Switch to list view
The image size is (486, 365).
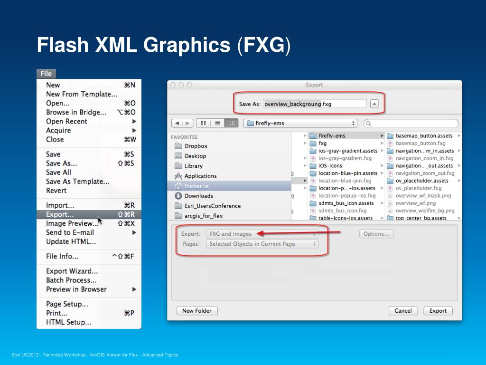click(217, 123)
